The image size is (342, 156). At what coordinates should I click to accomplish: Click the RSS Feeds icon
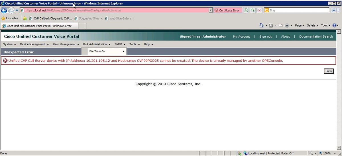271,25
